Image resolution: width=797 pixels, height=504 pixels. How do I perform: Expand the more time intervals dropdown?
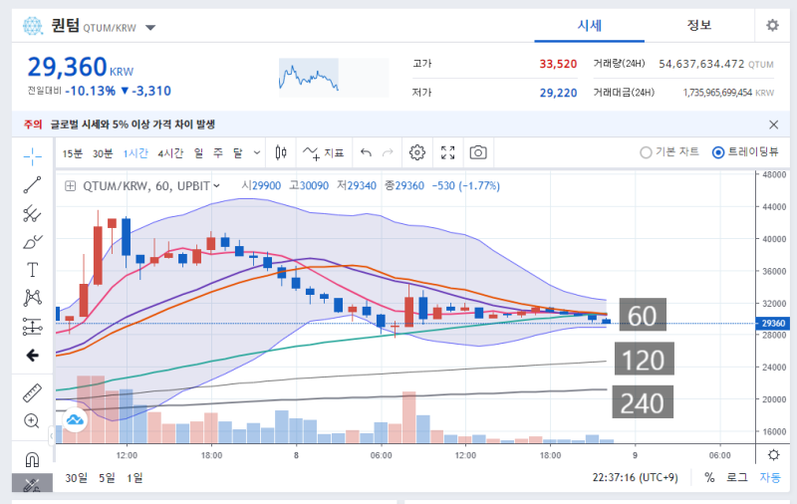[257, 152]
